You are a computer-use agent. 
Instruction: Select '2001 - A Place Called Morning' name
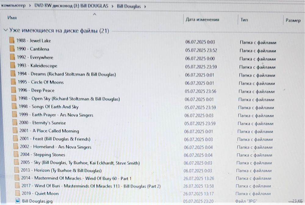pyautogui.click(x=49, y=131)
